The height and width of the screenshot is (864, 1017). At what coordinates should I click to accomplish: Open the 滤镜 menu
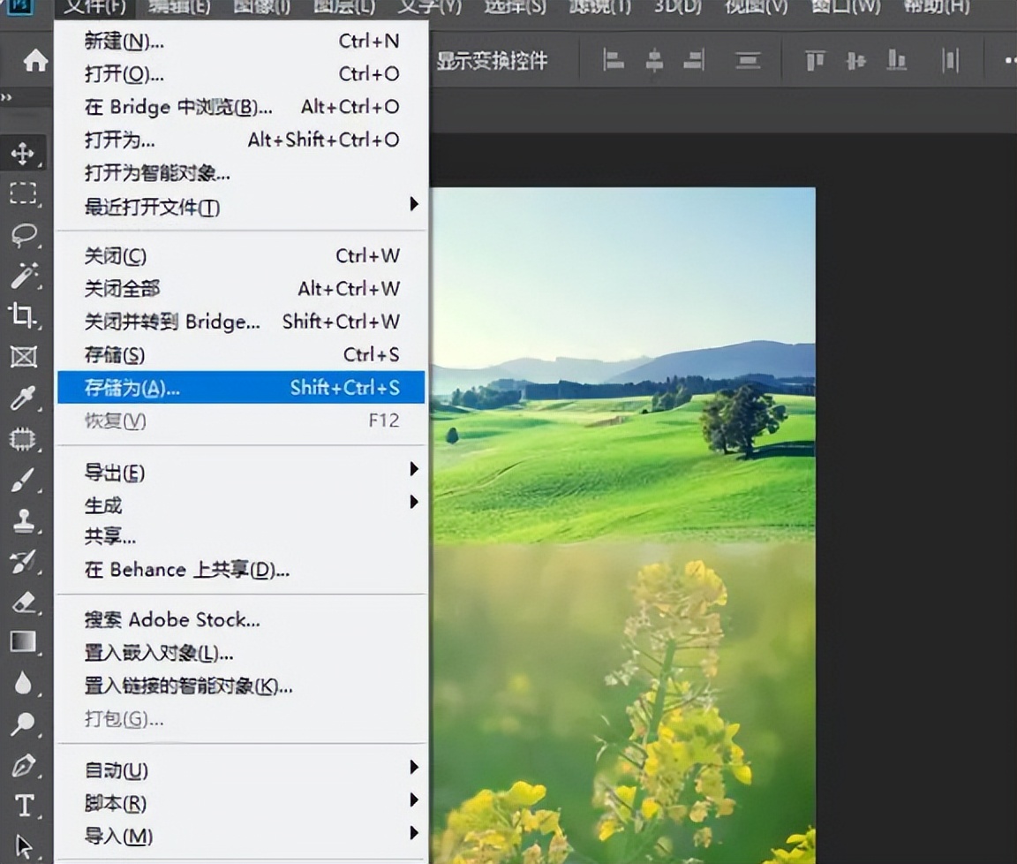[600, 9]
